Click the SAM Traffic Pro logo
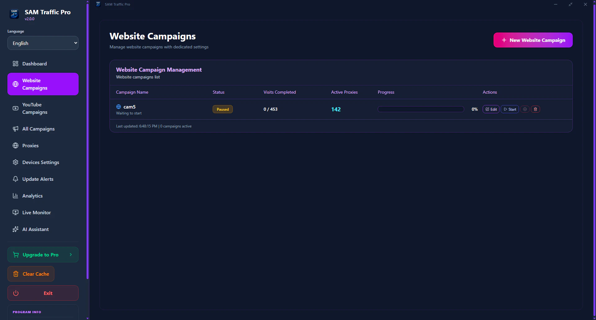 pos(14,14)
